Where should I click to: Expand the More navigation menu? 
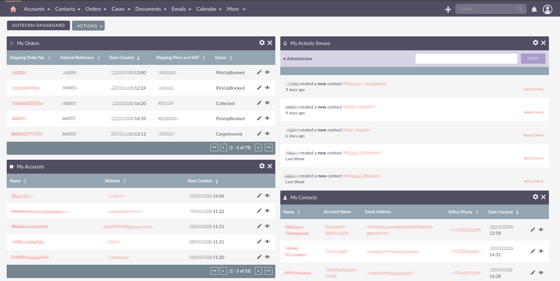pos(236,9)
